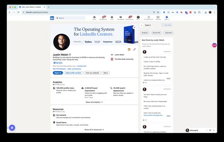This screenshot has width=224, height=142.
Task: Click Show all analytics link
Action: (94, 102)
